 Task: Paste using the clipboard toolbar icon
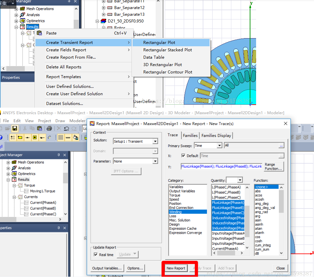[x=40, y=128]
